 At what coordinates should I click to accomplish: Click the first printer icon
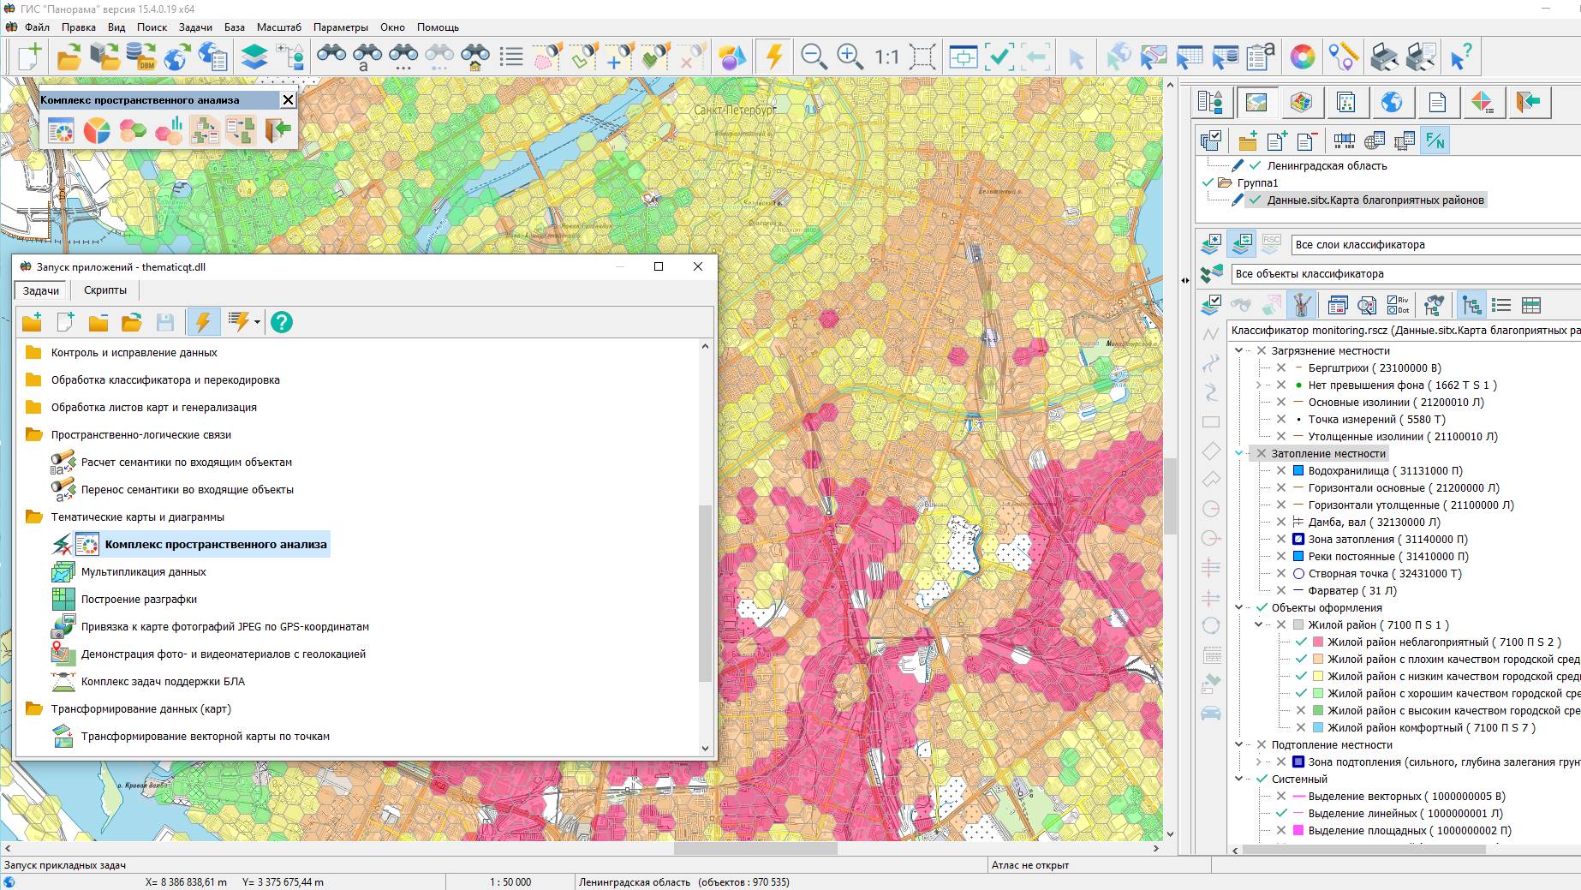[x=1384, y=57]
